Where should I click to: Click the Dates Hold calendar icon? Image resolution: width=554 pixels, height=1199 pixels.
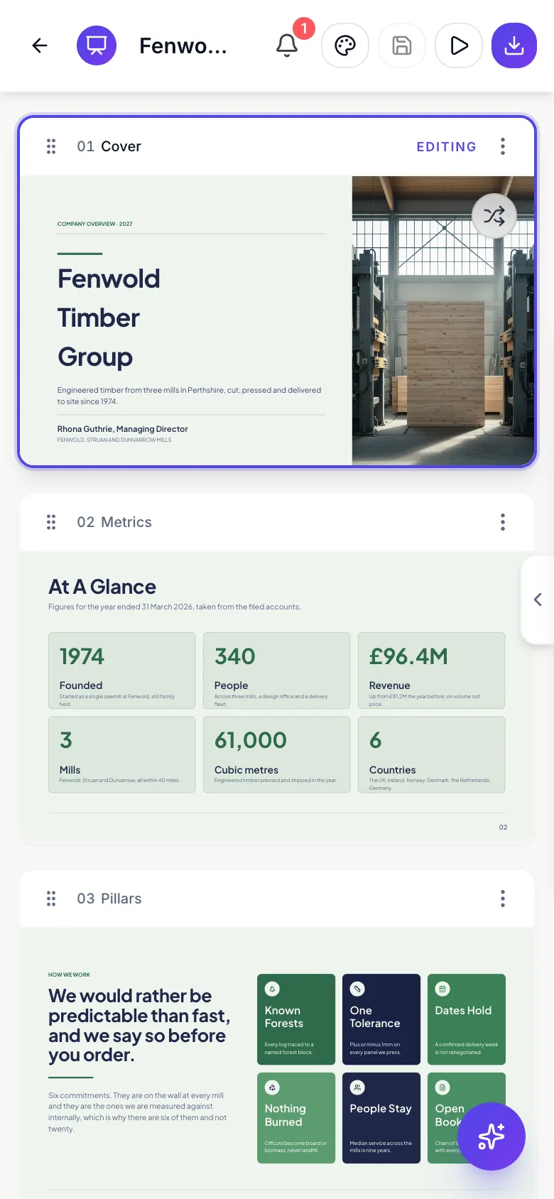click(442, 989)
